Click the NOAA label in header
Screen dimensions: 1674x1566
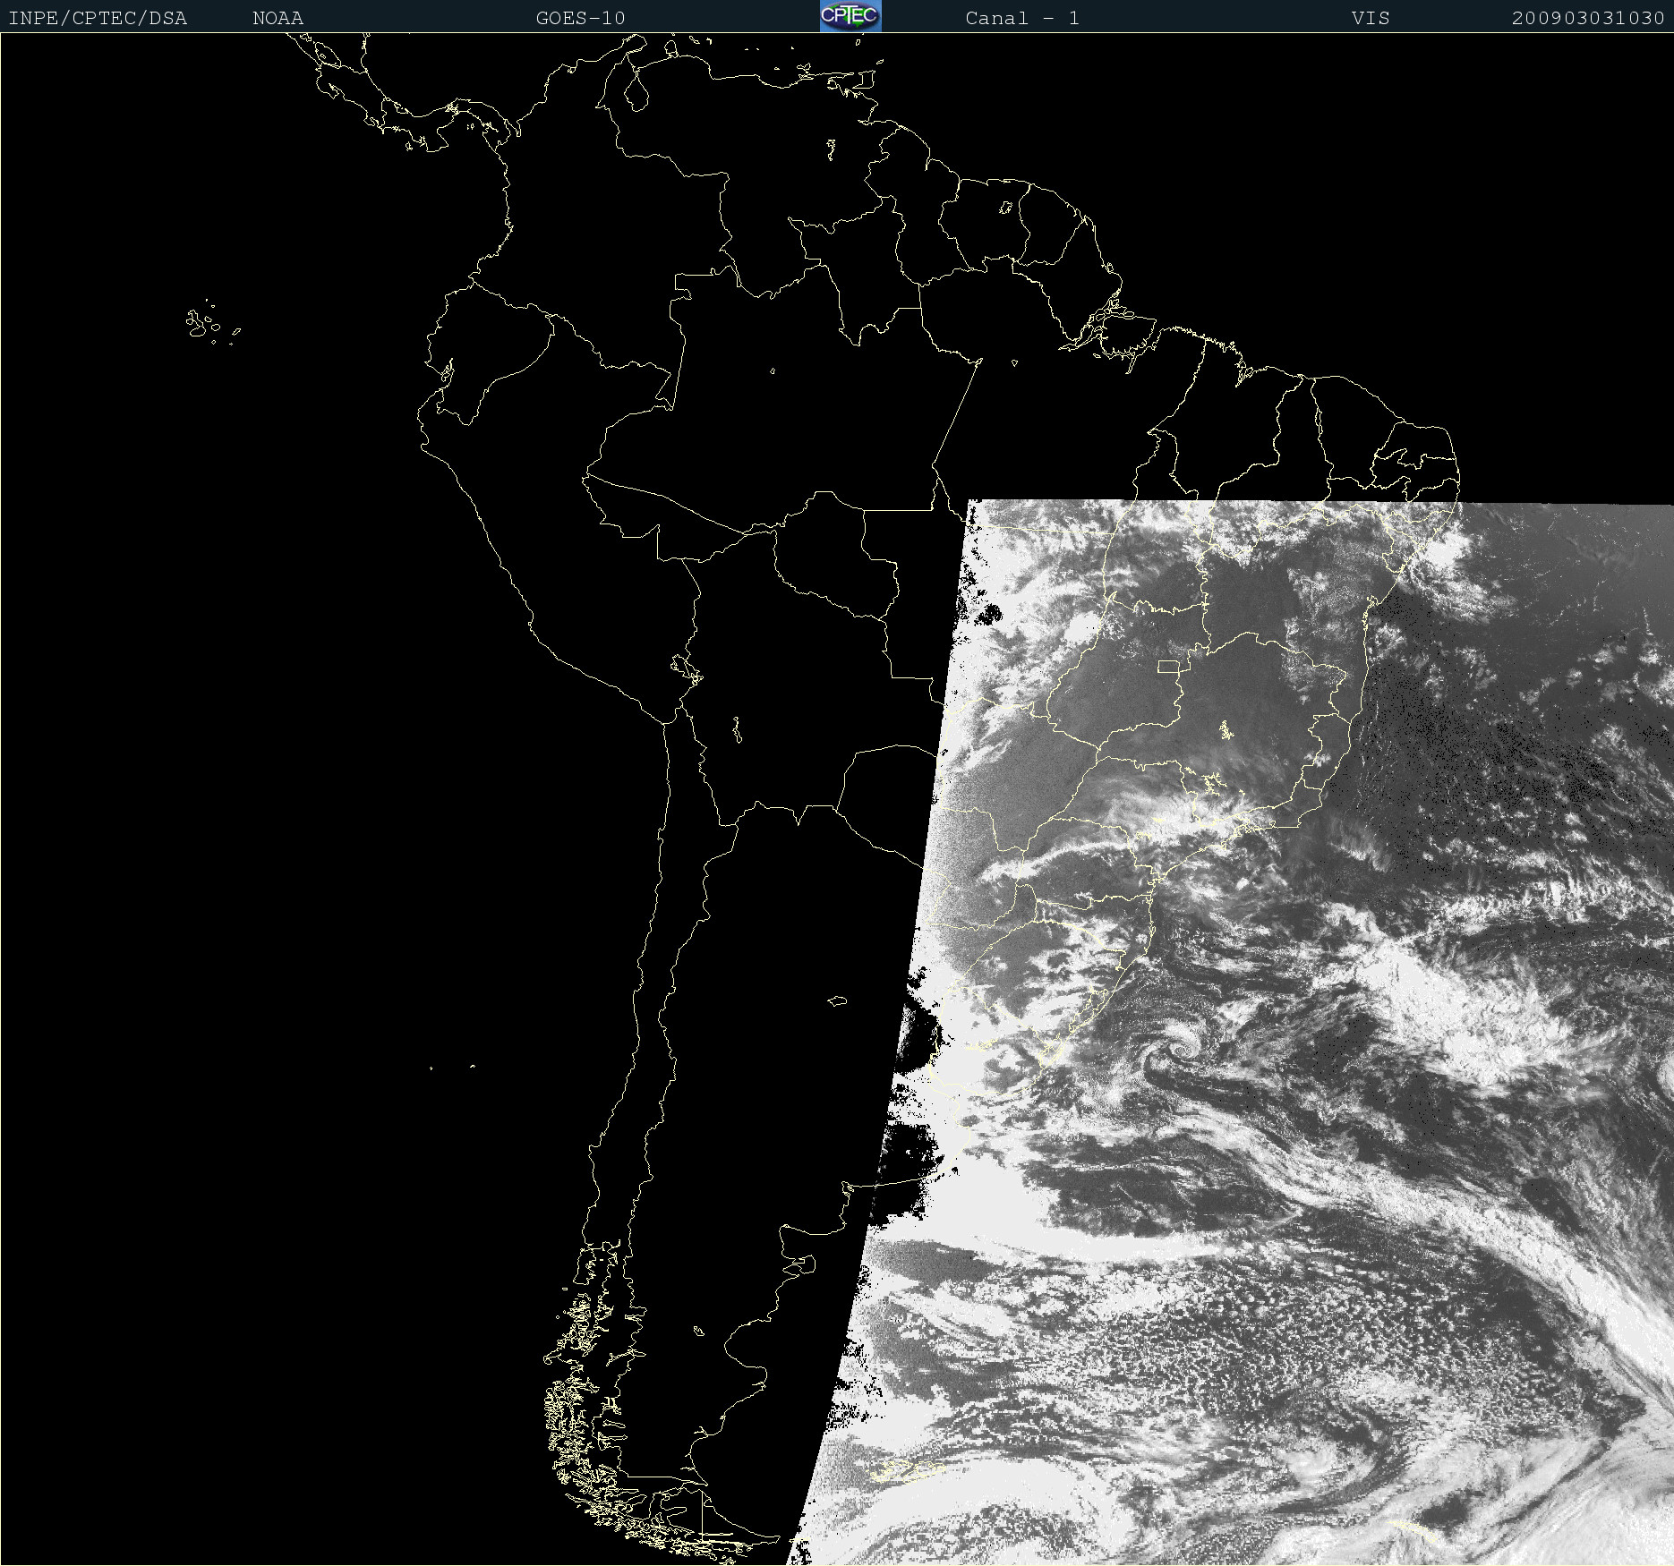[x=278, y=18]
